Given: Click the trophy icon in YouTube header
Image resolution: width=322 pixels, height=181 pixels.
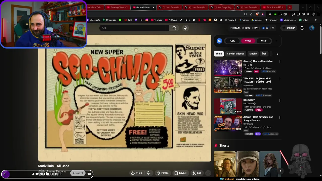Looking at the screenshot, I should [x=273, y=28].
